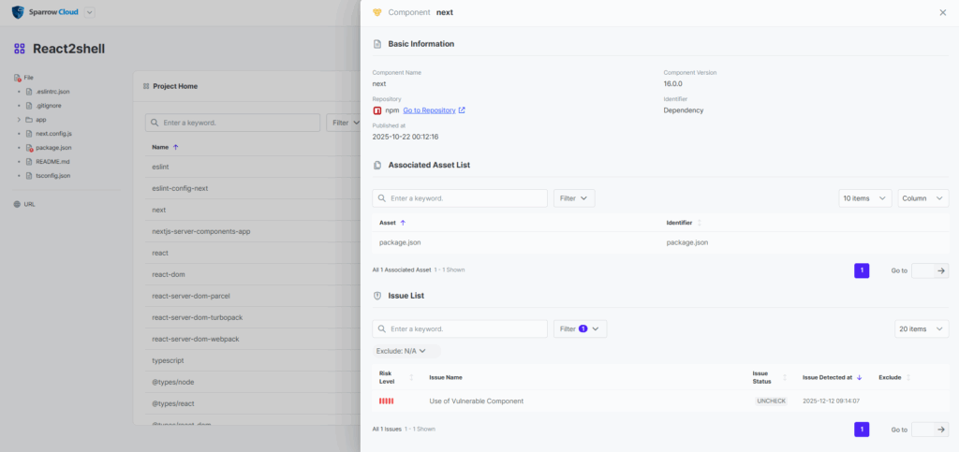The width and height of the screenshot is (959, 452).
Task: Expand the app folder in file tree
Action: pyautogui.click(x=18, y=120)
